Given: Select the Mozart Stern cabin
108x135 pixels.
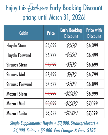Looking at the screenshot, I should (x=17, y=94).
